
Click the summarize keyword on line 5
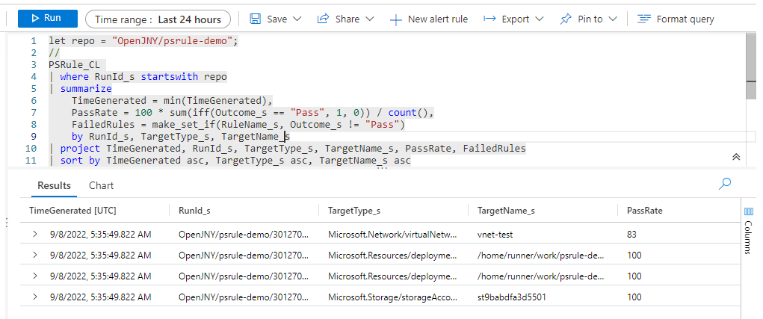(x=86, y=88)
